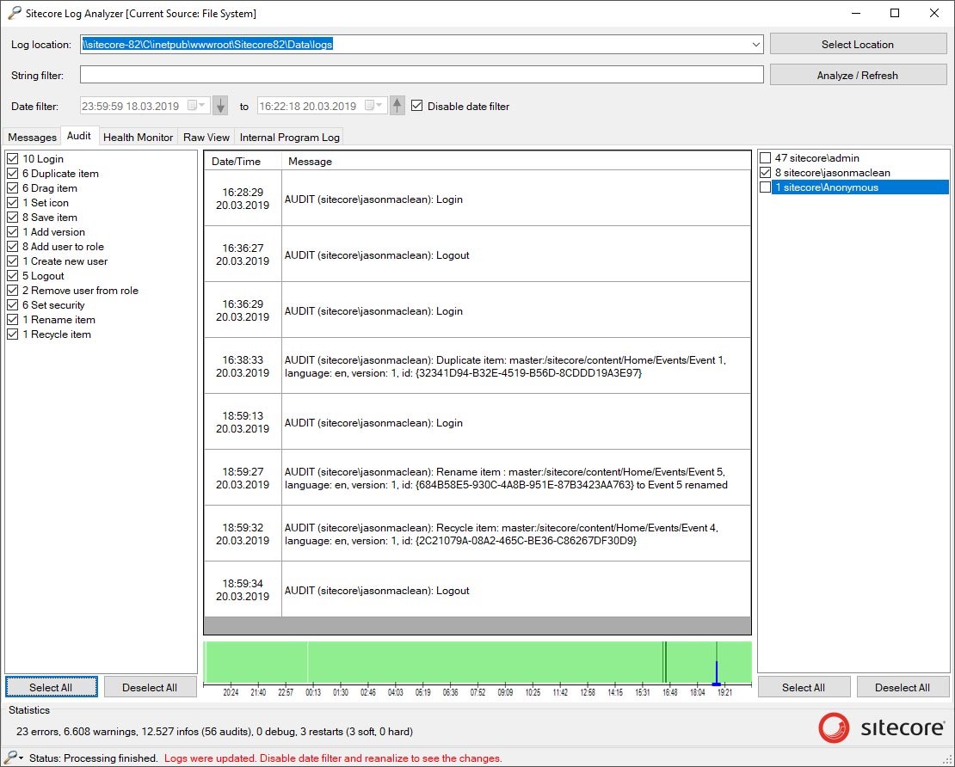Click the blue spike on the timeline
Screen dimensions: 955x767
(x=716, y=672)
